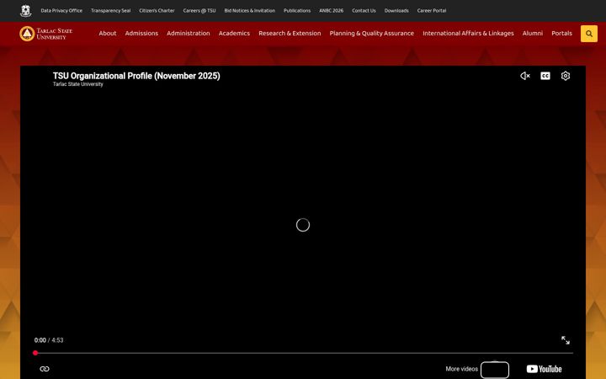Open Planning & Quality Assurance menu
This screenshot has width=606, height=379.
coord(371,33)
